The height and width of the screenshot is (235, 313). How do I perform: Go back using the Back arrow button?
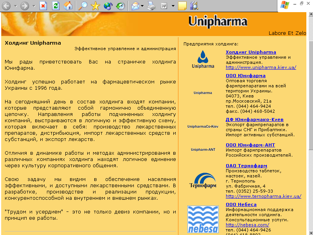click(6, 6)
